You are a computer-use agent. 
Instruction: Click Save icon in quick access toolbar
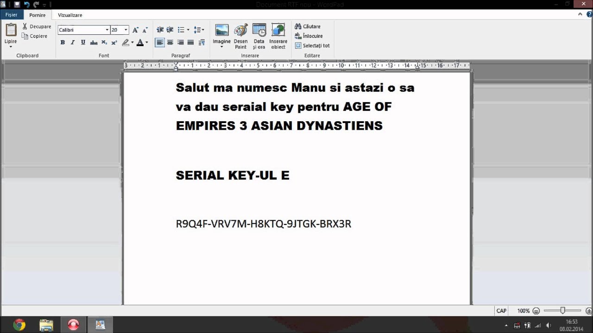pos(17,5)
